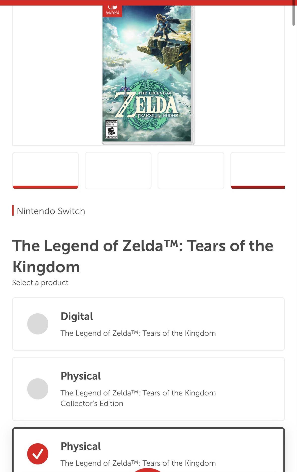297x472 pixels.
Task: Click the "Digital" option heading
Action: (x=77, y=316)
